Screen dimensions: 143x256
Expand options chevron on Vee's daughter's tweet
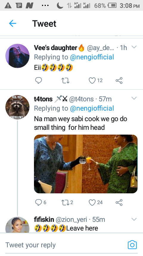(134, 47)
